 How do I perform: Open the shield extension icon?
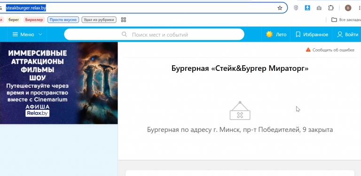point(296,8)
